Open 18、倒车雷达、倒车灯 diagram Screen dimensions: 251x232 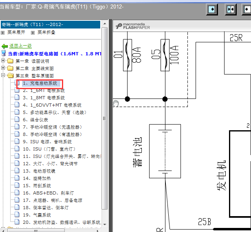[46, 208]
